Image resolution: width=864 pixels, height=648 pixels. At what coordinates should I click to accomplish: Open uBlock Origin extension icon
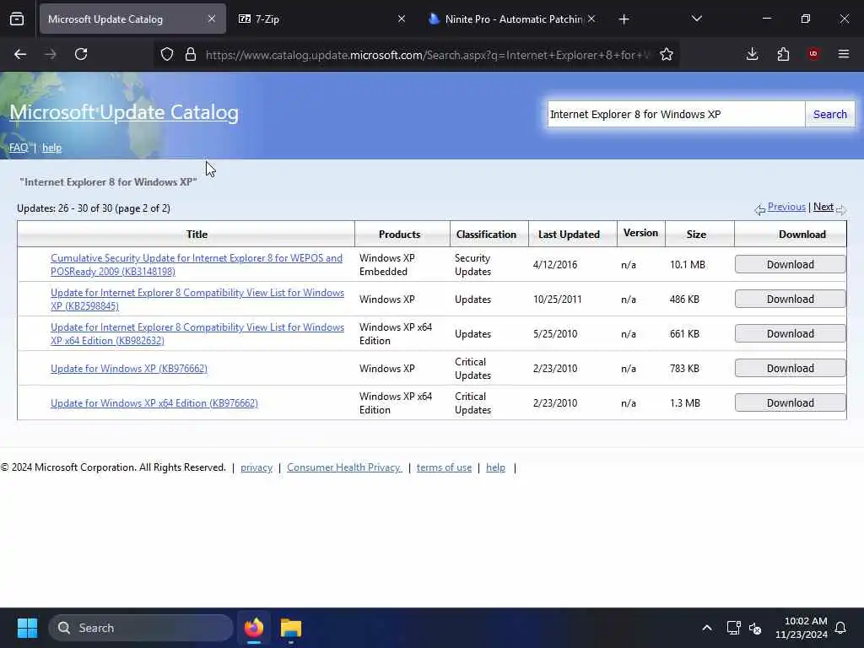[x=813, y=54]
